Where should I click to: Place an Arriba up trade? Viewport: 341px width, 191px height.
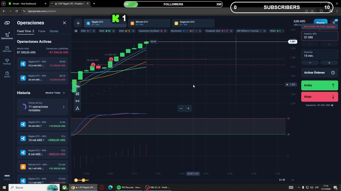[320, 85]
